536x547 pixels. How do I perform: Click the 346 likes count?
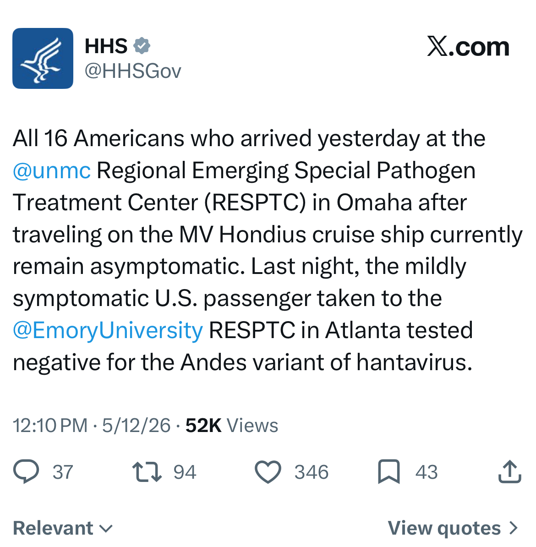[x=311, y=472]
